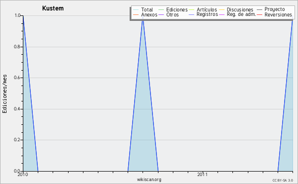The width and height of the screenshot is (298, 184).
Task: Click the Ediciones legend color line
Action: (x=161, y=10)
